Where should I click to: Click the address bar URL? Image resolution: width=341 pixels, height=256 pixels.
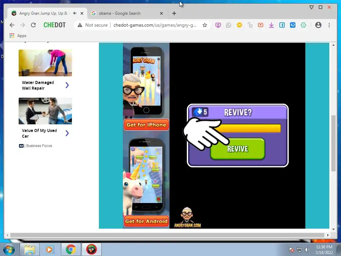pyautogui.click(x=155, y=25)
